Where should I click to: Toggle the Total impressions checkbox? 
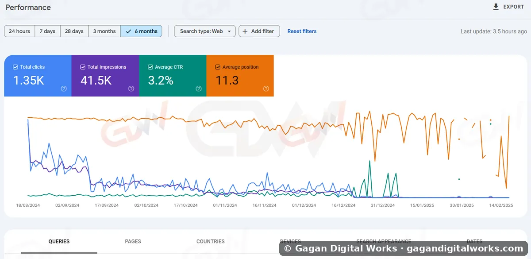[x=83, y=67]
